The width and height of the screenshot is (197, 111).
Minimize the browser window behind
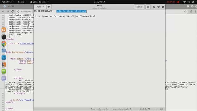188,6
